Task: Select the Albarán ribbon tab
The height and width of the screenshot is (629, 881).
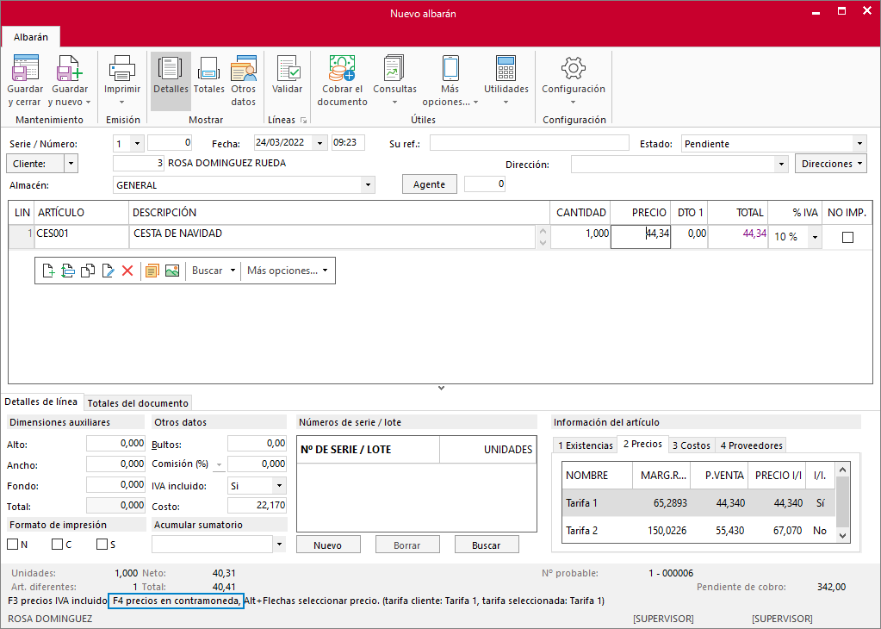Action: pos(31,37)
